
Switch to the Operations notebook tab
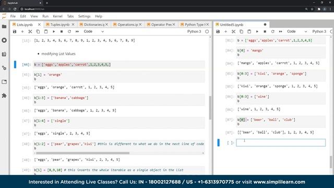[127, 25]
